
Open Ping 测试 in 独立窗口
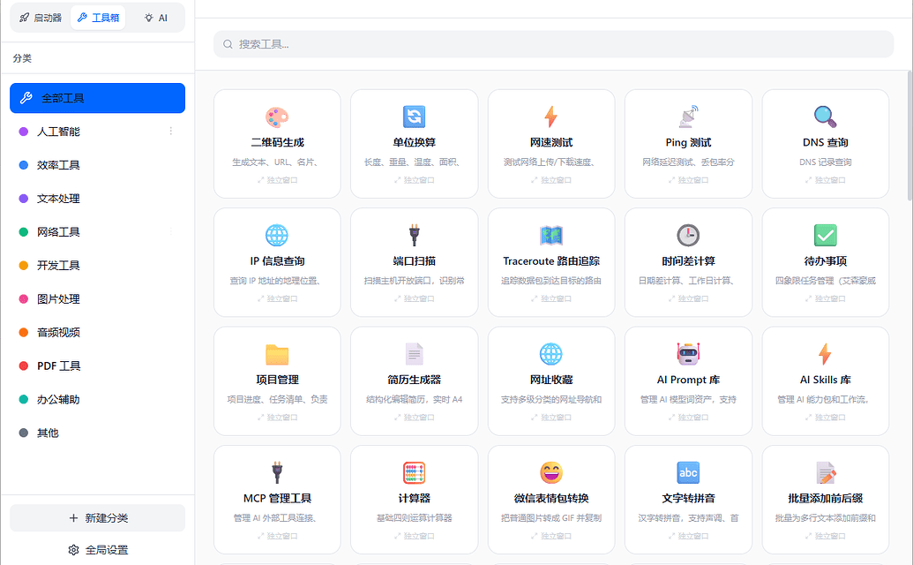click(688, 180)
